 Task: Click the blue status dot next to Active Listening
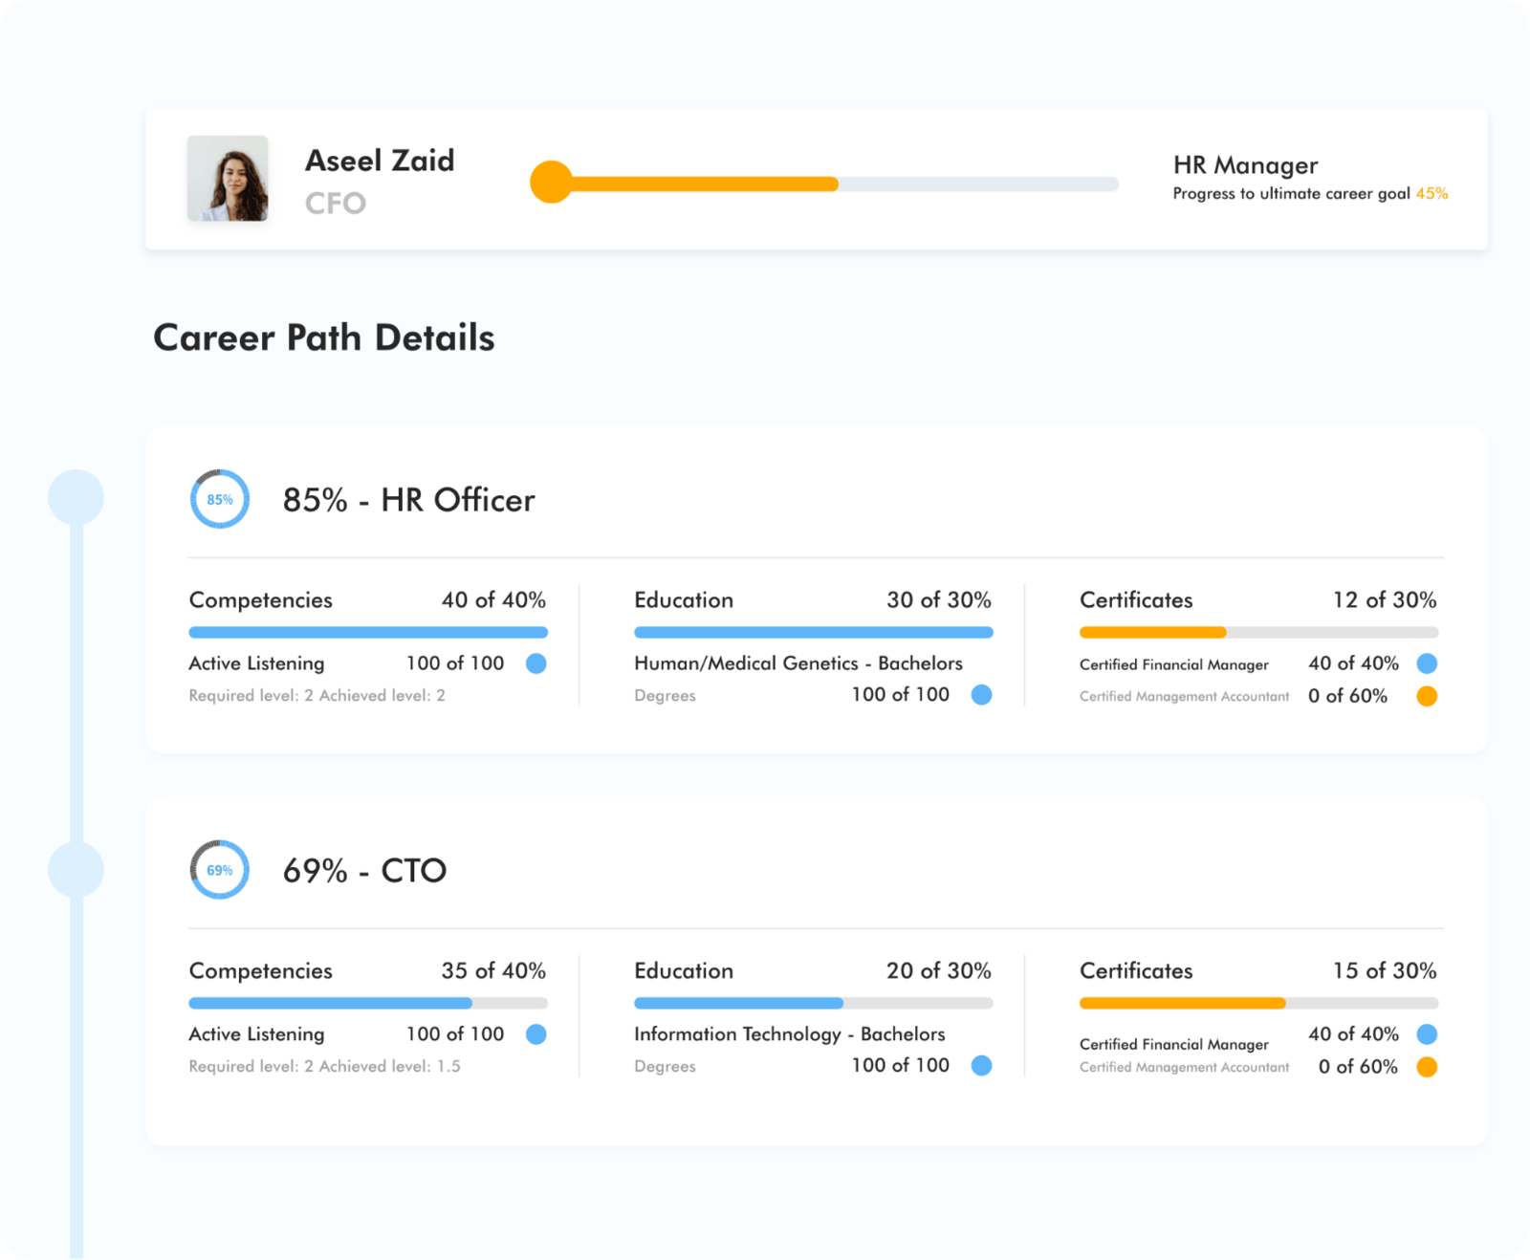[x=536, y=663]
